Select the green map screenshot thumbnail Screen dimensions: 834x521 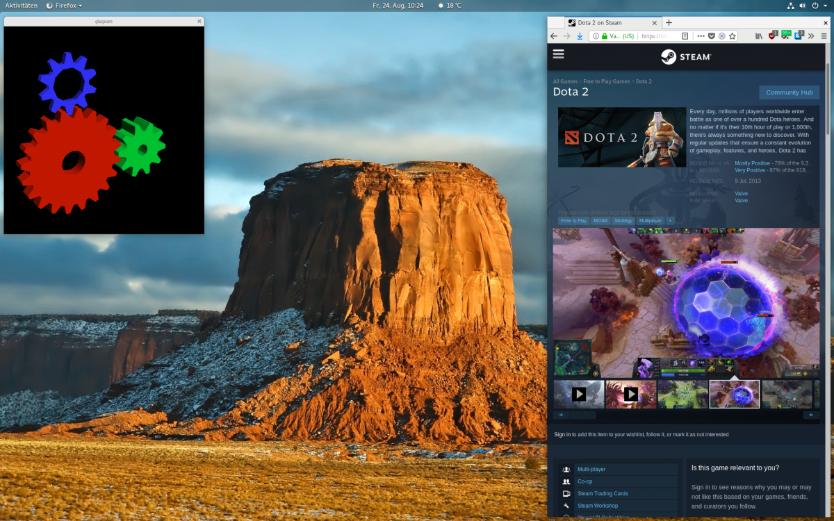click(683, 394)
